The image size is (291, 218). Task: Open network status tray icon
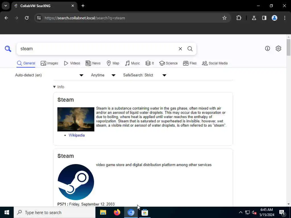(248, 212)
